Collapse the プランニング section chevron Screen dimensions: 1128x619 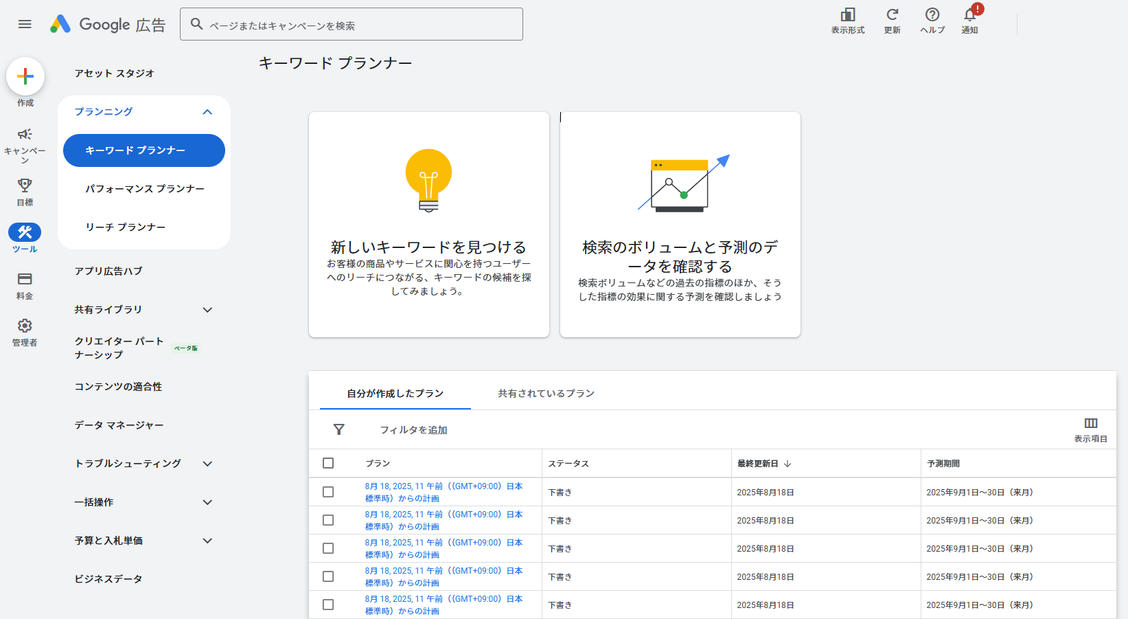click(207, 112)
